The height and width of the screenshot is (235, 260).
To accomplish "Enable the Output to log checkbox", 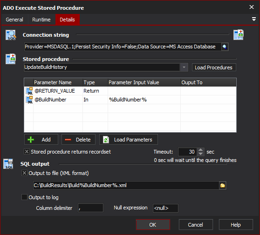I will 24,197.
